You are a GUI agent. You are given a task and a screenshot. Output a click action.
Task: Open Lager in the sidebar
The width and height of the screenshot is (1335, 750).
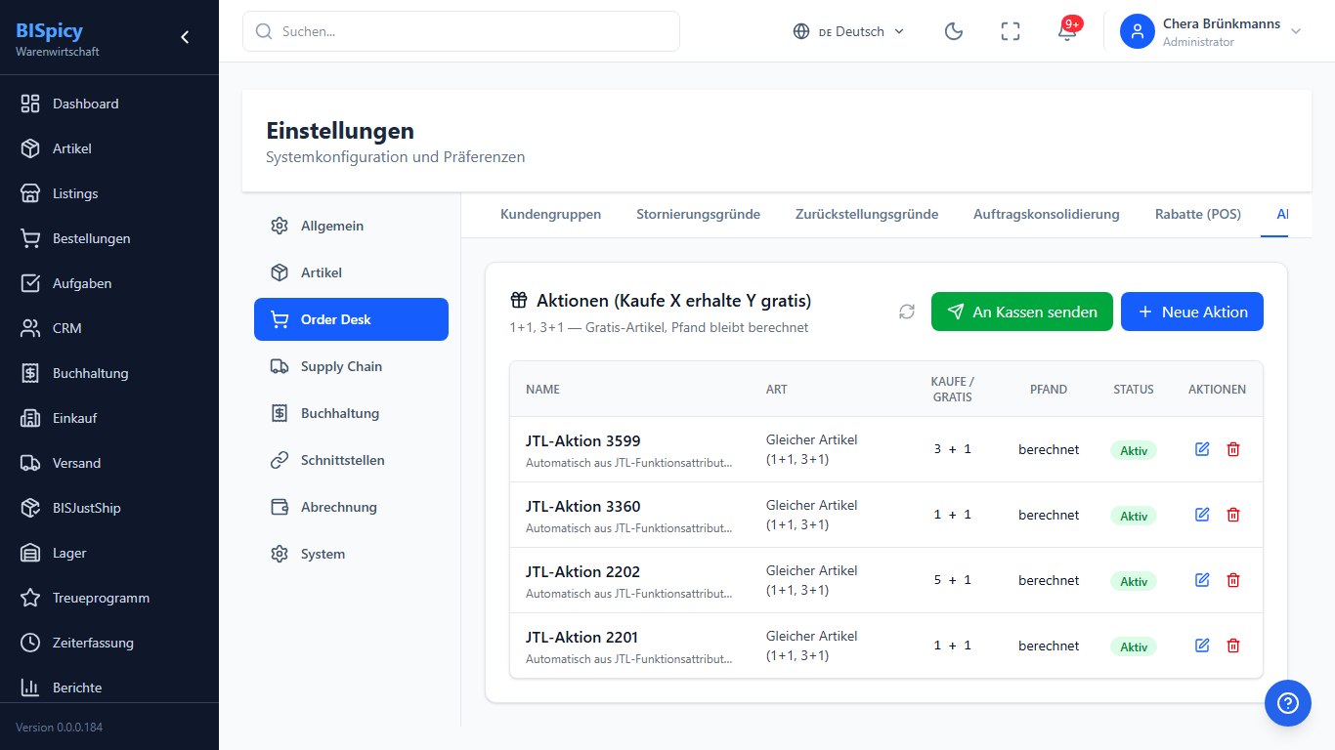(x=109, y=553)
